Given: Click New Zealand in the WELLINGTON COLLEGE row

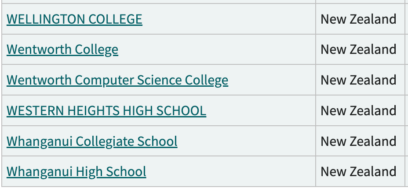Looking at the screenshot, I should pyautogui.click(x=358, y=19).
